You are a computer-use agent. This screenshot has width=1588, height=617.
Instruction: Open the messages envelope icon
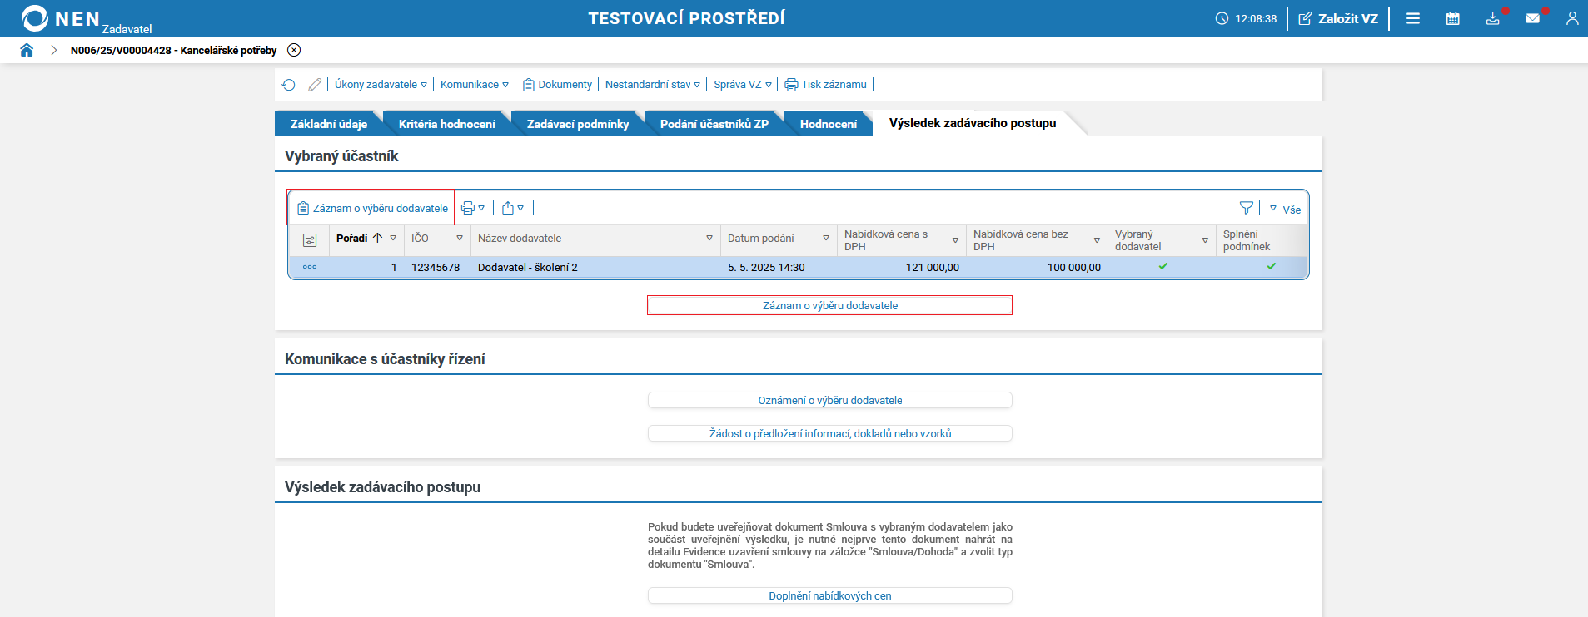[1533, 18]
